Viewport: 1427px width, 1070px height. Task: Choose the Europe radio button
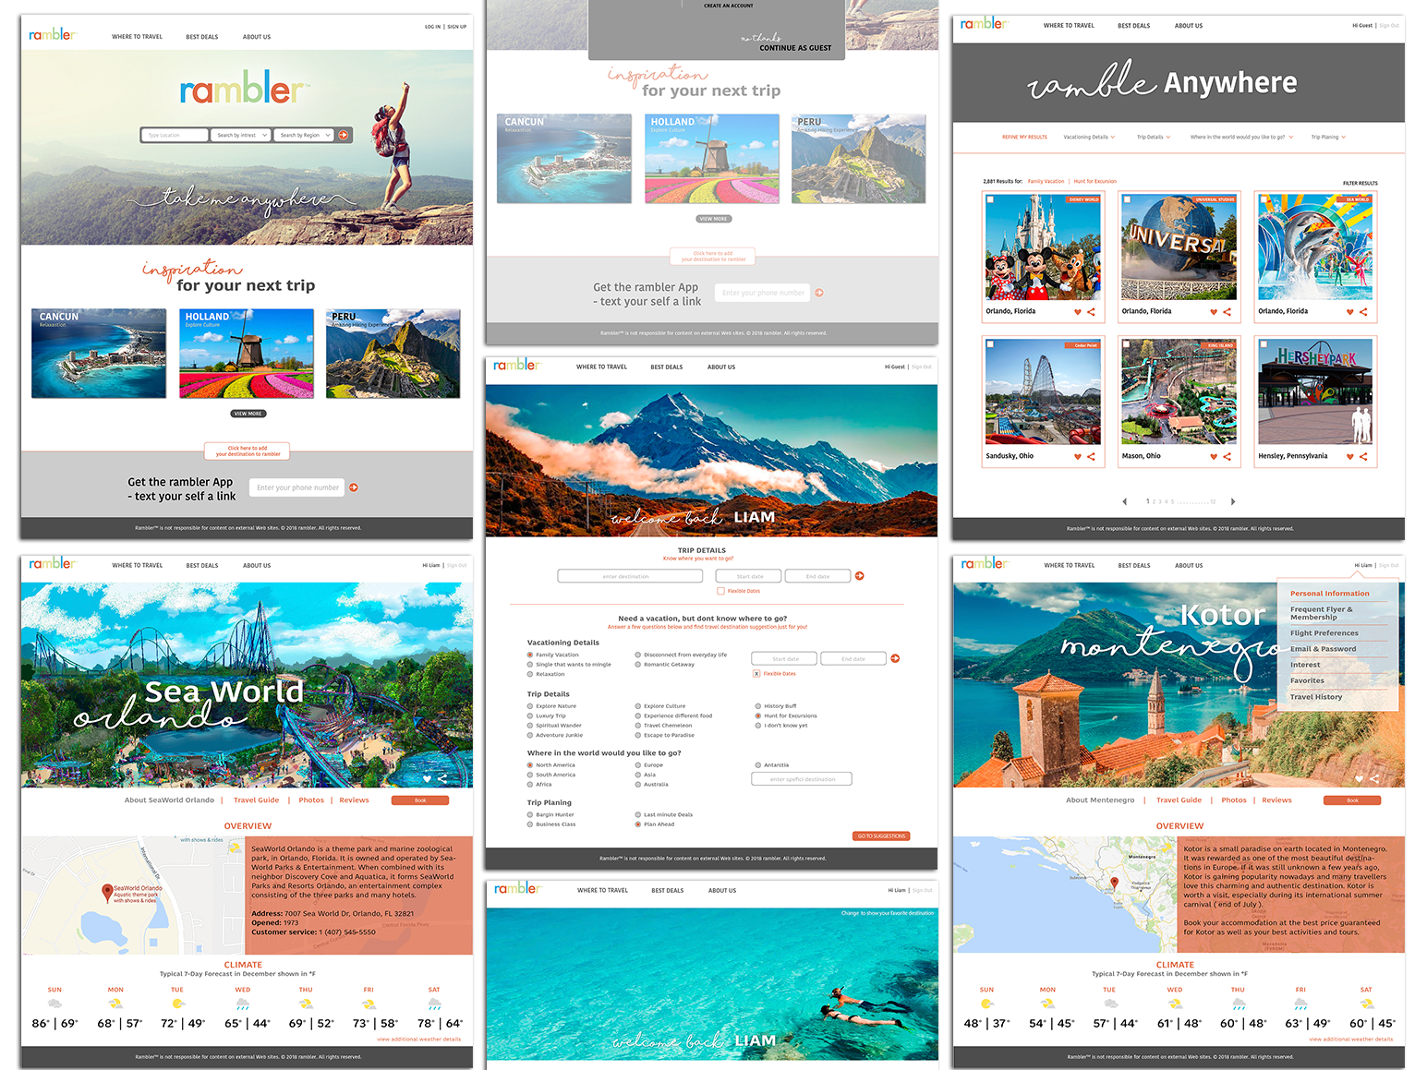point(638,765)
